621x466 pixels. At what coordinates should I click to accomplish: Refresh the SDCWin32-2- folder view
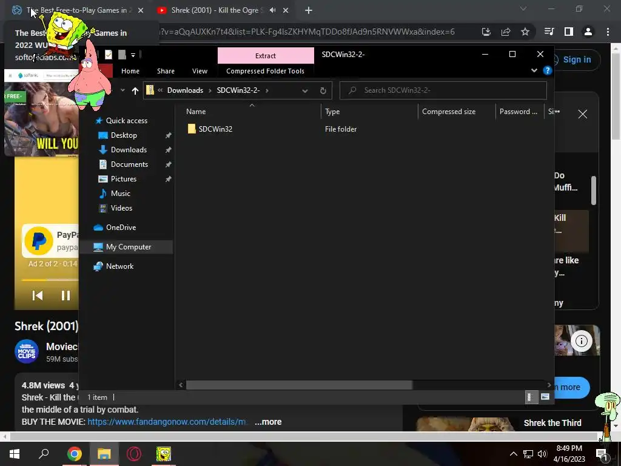(323, 91)
